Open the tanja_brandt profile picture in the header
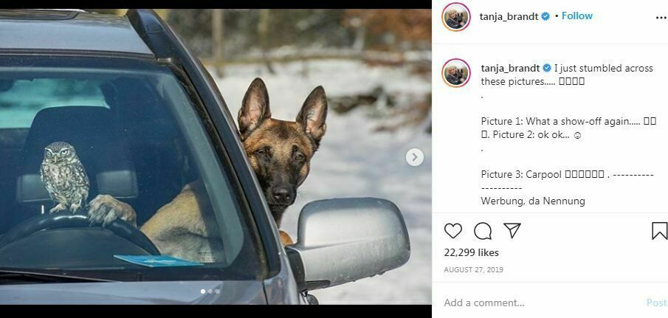Viewport: 668px width, 318px height. 456,16
